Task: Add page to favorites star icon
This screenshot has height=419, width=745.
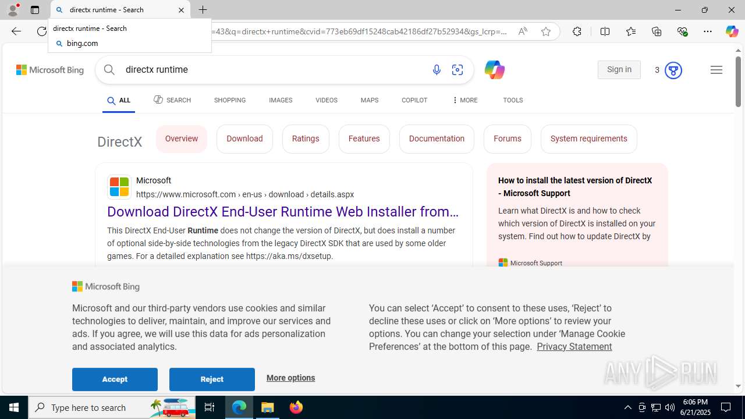Action: (546, 31)
